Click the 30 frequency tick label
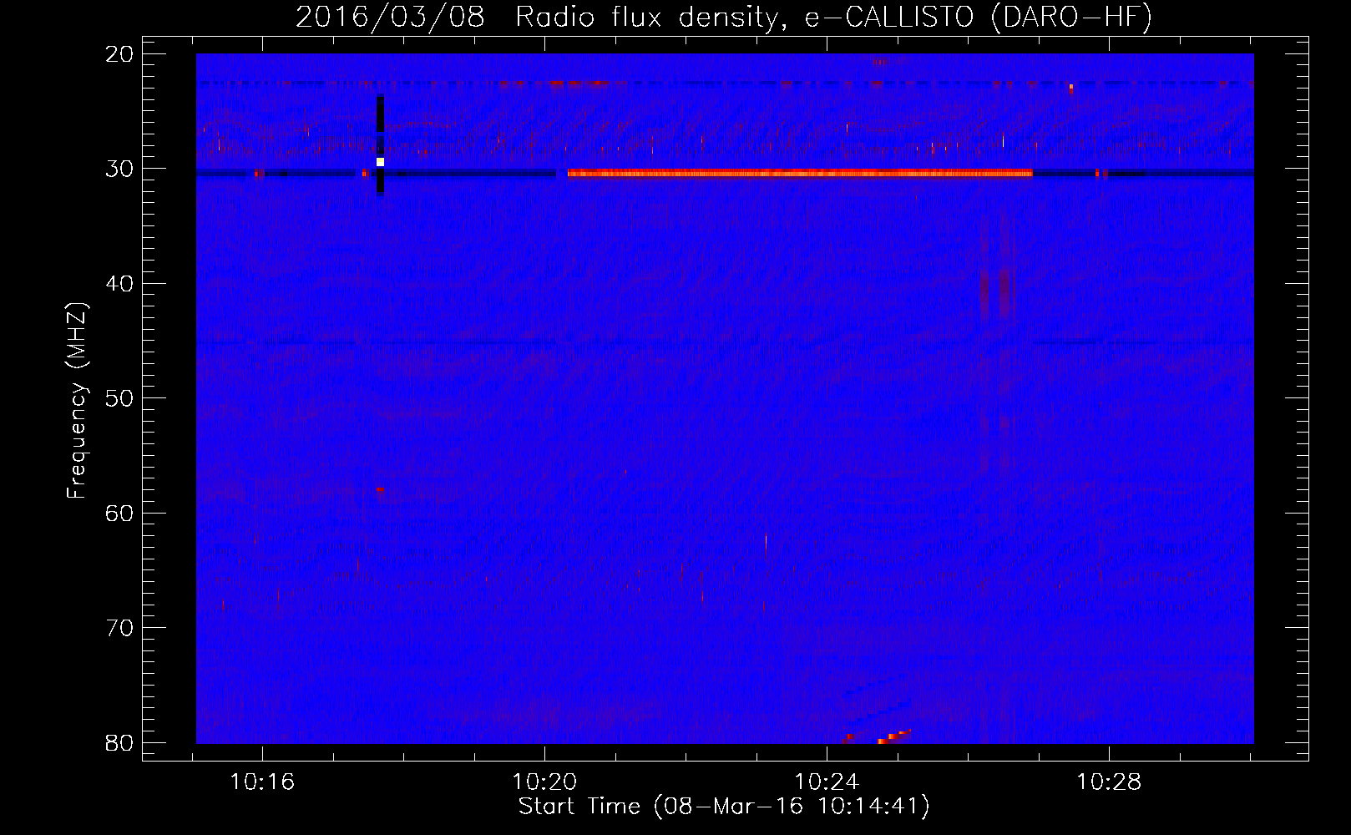 [x=119, y=169]
